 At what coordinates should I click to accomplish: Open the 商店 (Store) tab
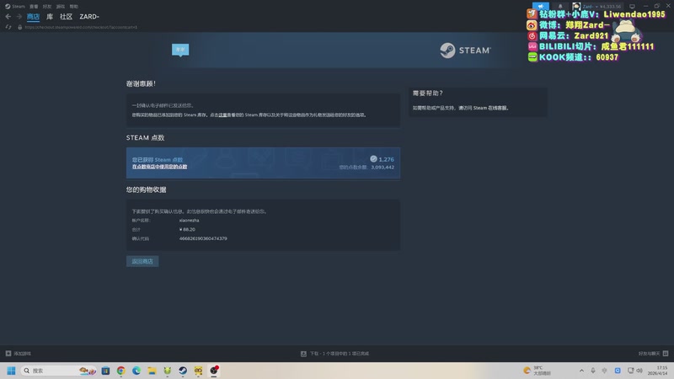pos(33,16)
